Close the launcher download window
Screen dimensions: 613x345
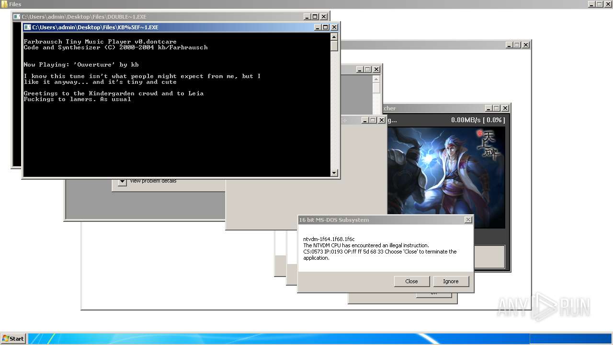tap(505, 108)
